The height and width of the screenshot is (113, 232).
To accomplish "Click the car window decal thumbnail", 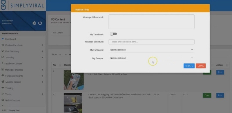I will pyautogui.click(x=73, y=103).
